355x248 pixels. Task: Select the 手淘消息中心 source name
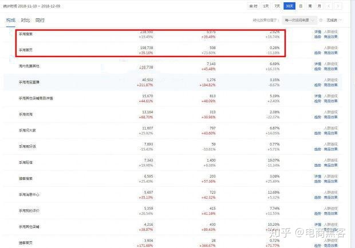point(29,194)
